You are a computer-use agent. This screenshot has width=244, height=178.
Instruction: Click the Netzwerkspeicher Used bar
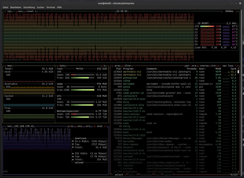coord(83,114)
